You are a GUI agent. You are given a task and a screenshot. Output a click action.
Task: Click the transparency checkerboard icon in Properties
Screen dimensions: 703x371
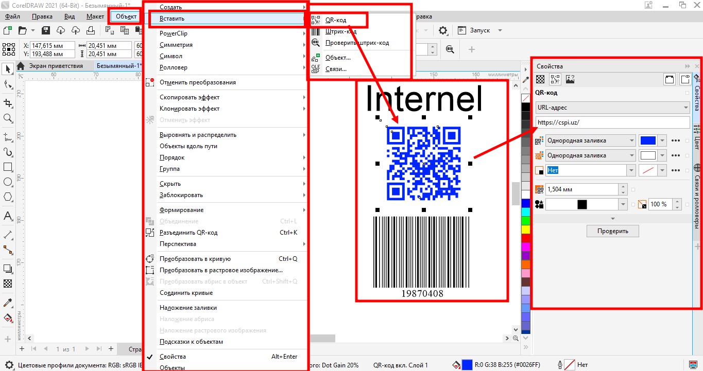click(540, 79)
